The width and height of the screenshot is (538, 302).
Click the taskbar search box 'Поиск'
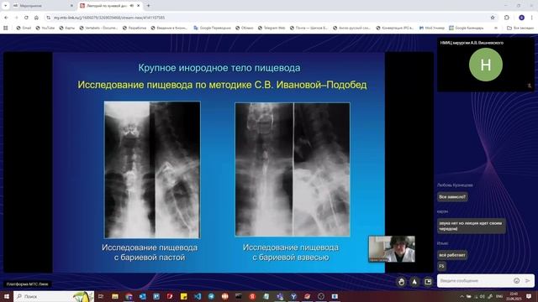pyautogui.click(x=54, y=296)
